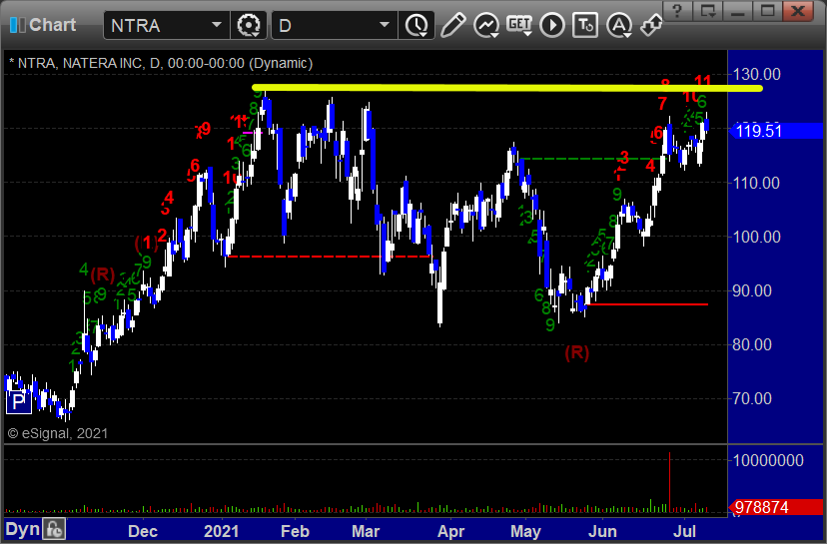The height and width of the screenshot is (544, 827).
Task: Click the 119.51 last price label
Action: (x=759, y=130)
